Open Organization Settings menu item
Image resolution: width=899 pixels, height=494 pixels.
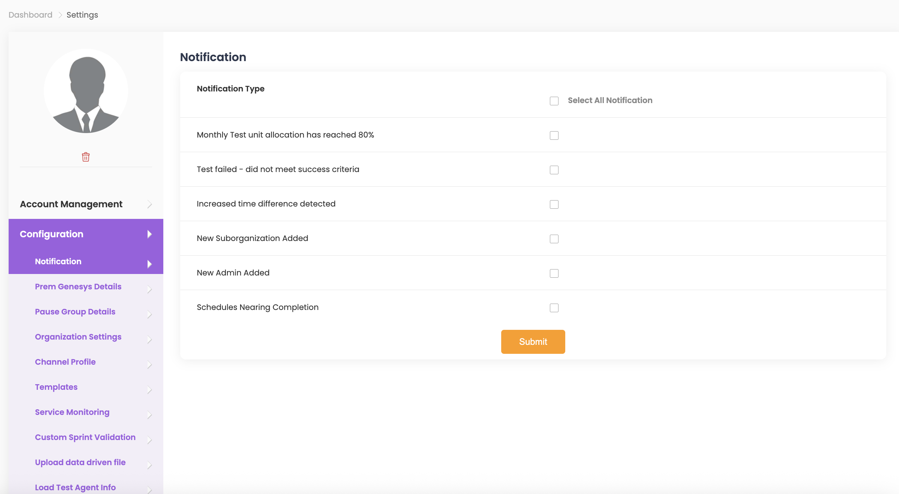coord(78,337)
